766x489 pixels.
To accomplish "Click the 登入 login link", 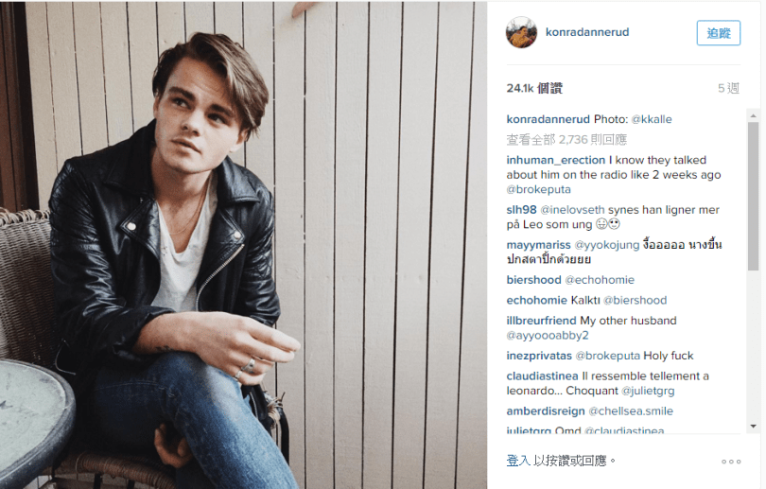I will 518,461.
